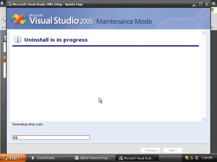217x162 pixels.
Task: Click the scroll up arrow in content pane
Action: (204, 33)
